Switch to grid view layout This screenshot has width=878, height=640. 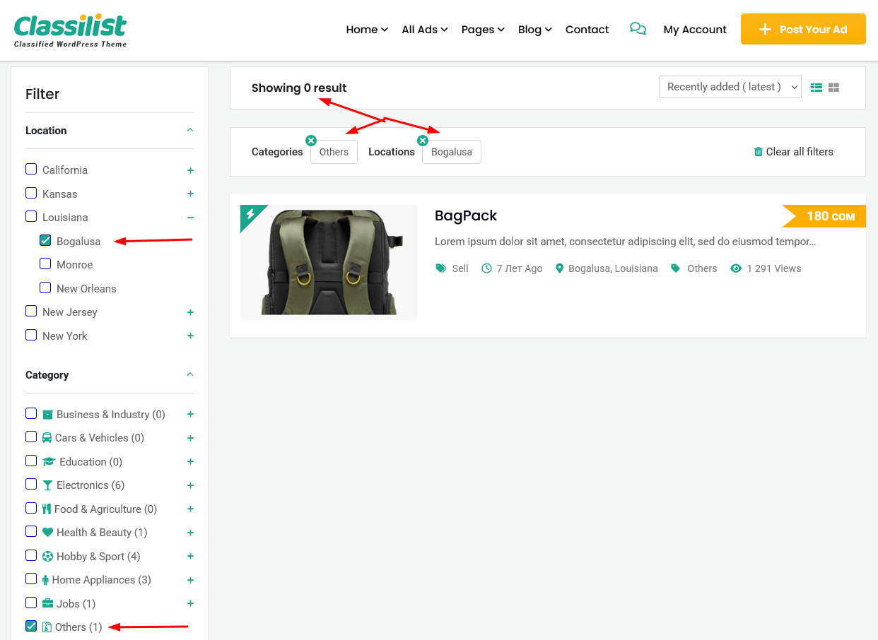(833, 88)
